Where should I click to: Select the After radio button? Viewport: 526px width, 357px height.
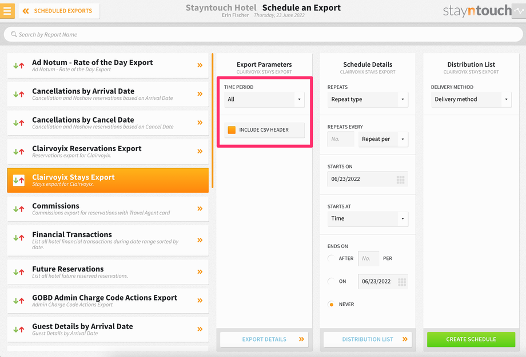coord(331,258)
